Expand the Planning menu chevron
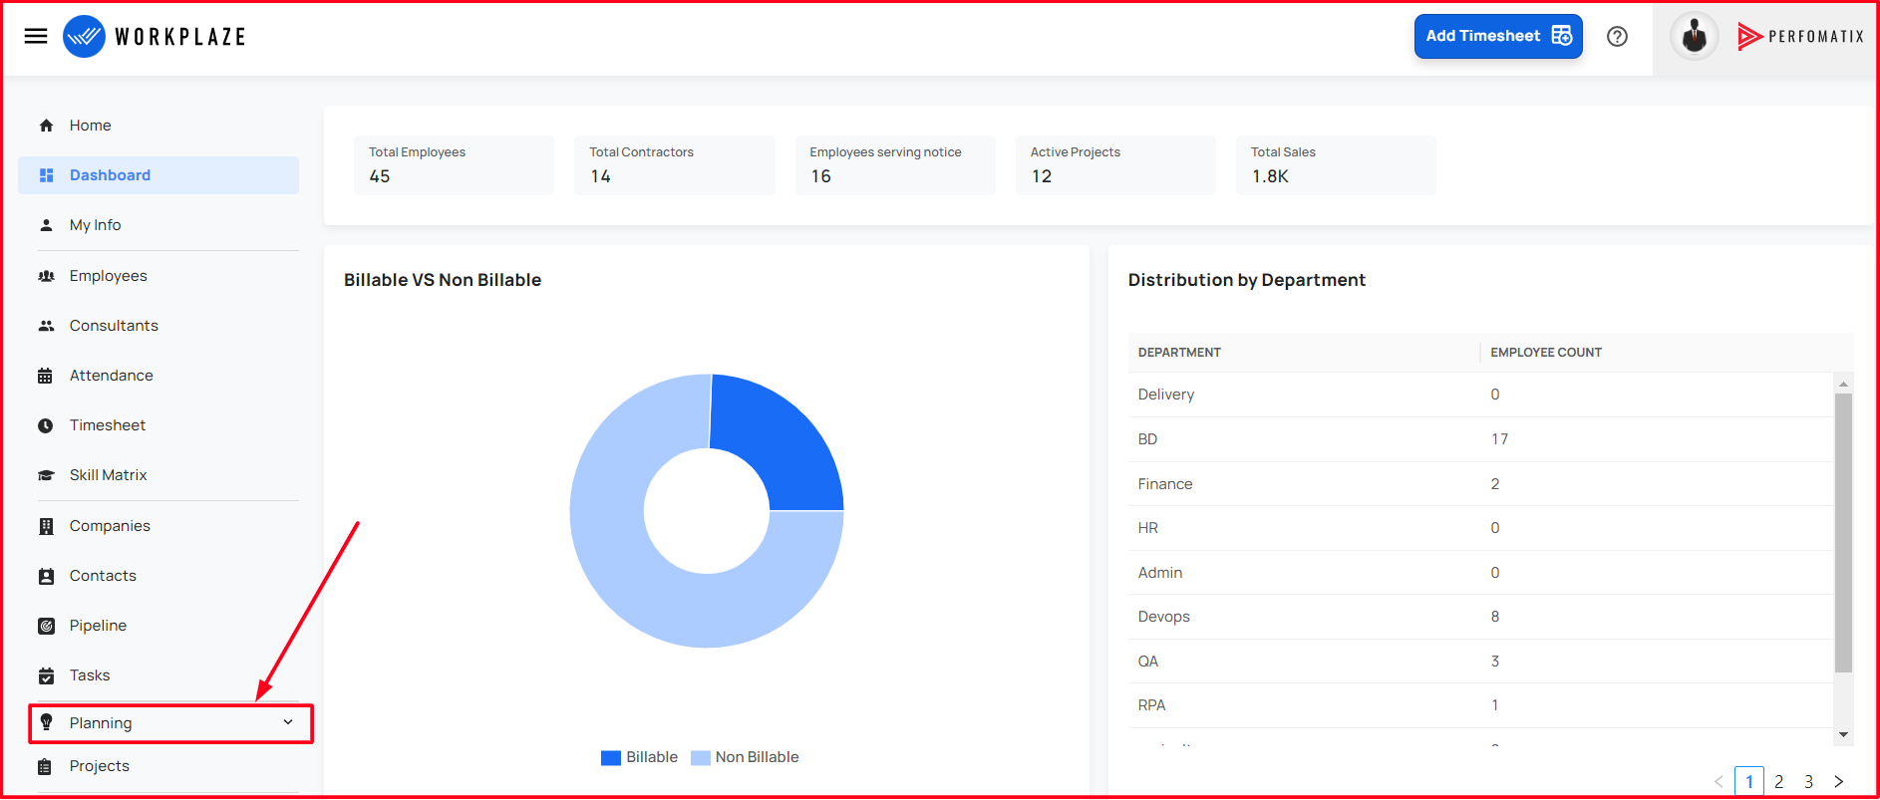1880x800 pixels. point(288,722)
